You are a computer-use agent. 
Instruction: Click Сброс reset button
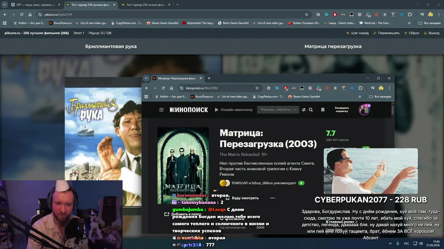tap(412, 33)
